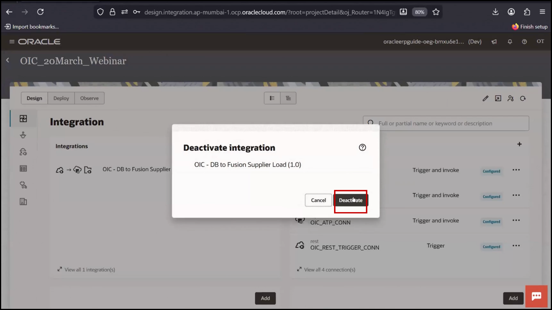
Task: Open healthcare stethoscope sidebar icon
Action: point(23,185)
